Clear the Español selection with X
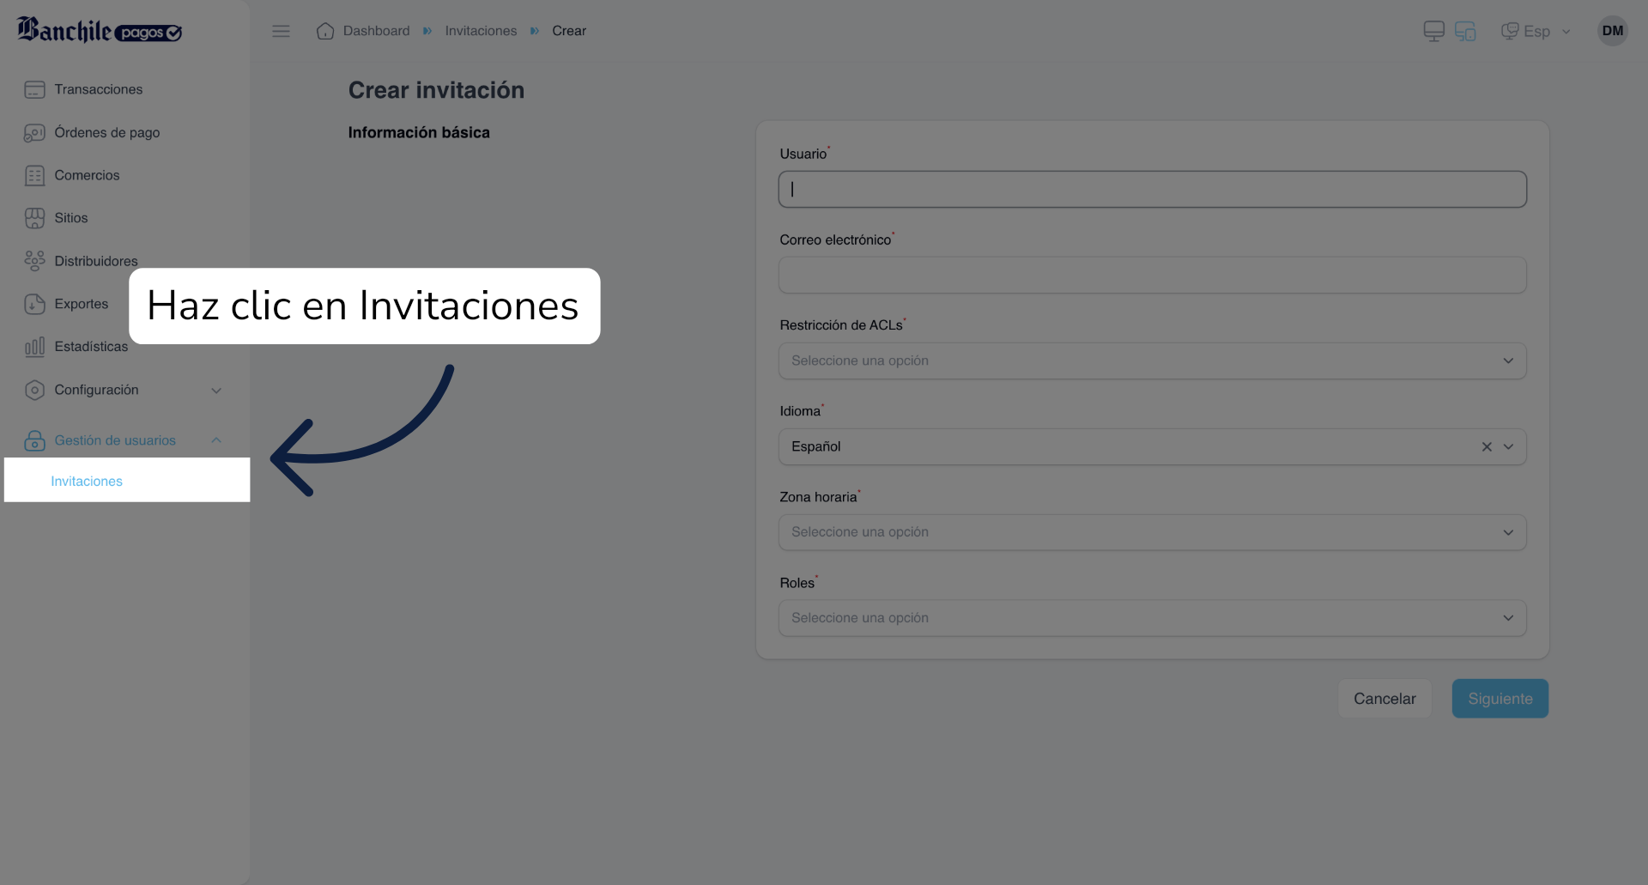Screen dimensions: 1648x885 (x=1487, y=446)
